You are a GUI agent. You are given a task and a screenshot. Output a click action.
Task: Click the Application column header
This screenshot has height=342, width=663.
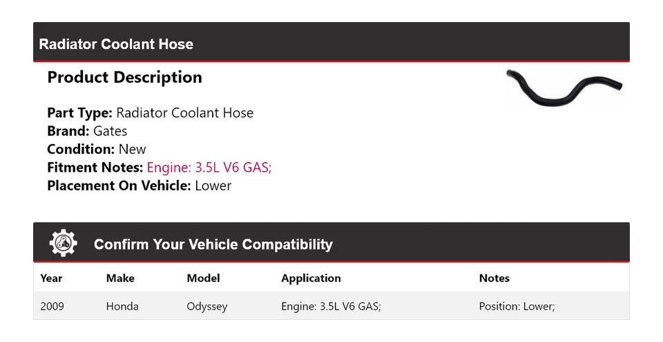point(311,278)
